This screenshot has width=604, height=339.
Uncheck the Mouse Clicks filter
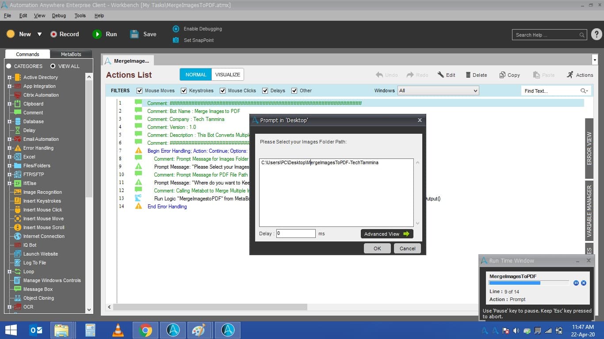tap(223, 90)
